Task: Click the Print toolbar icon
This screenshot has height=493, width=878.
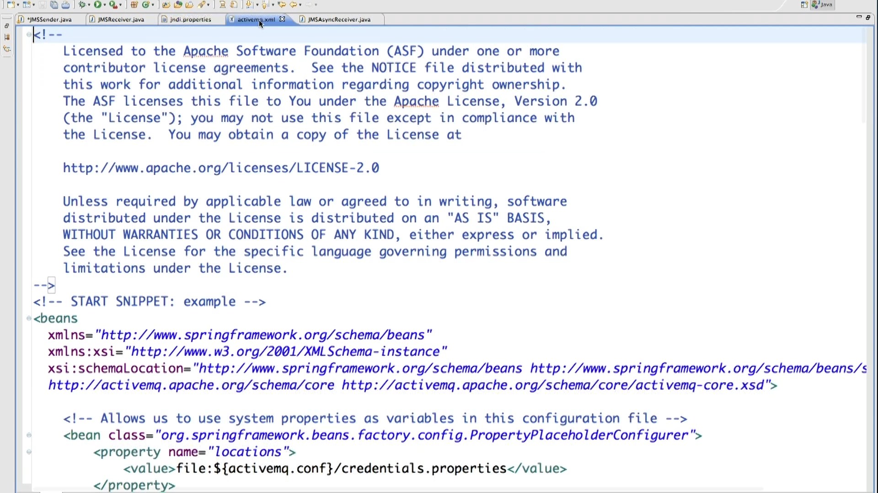Action: (65, 5)
